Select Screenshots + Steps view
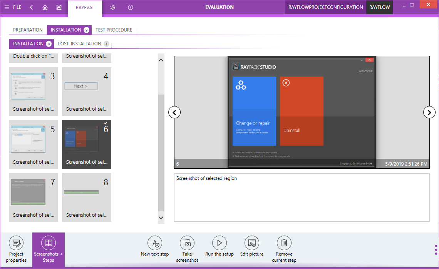Screen dimensions: 439x269 click(x=49, y=249)
